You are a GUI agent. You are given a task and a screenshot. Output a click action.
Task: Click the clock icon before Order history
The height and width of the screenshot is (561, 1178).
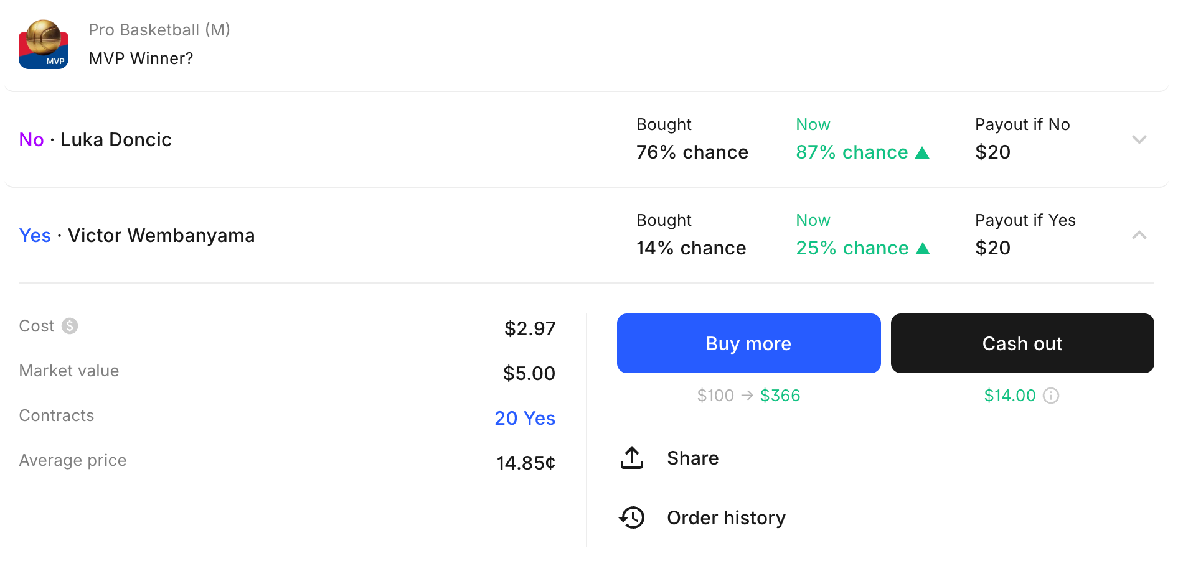click(631, 517)
